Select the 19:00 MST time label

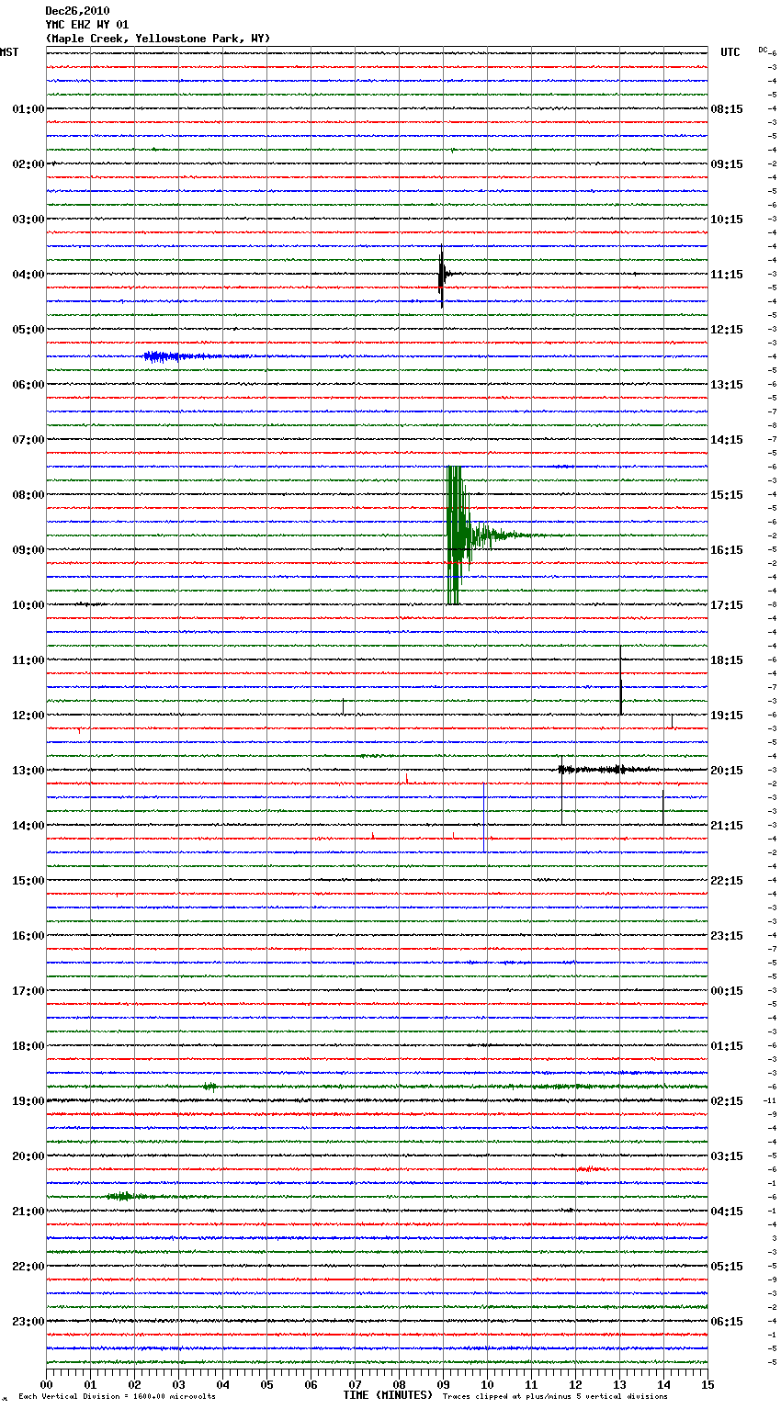(28, 1101)
